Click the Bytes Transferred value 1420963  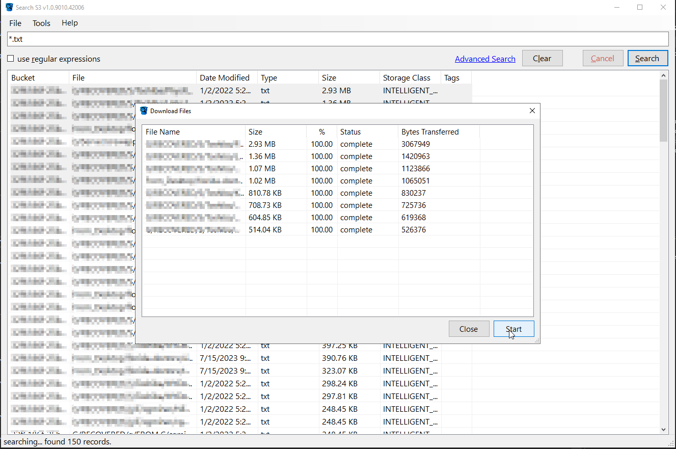pyautogui.click(x=416, y=156)
